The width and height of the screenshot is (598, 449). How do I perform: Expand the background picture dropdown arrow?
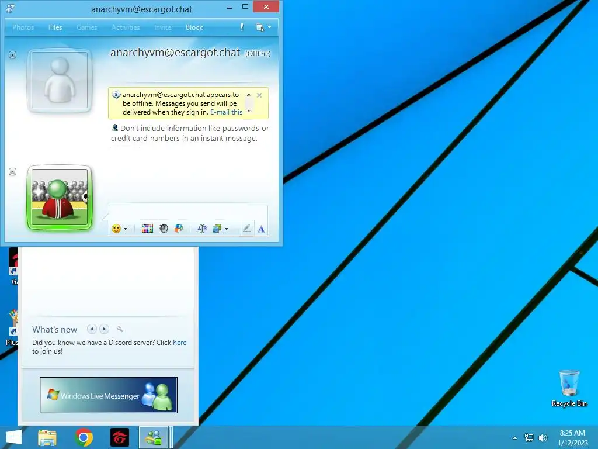226,229
